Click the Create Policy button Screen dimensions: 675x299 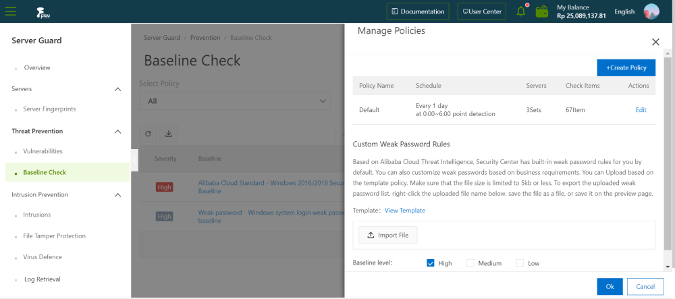pyautogui.click(x=626, y=68)
